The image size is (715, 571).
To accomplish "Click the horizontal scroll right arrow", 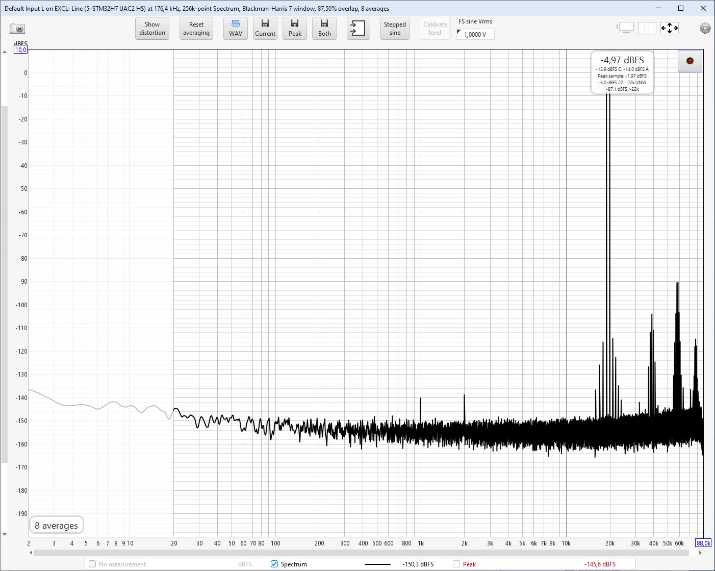I will (700, 553).
